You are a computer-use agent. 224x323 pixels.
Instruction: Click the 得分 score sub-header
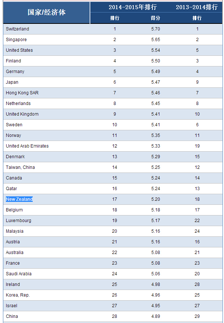156,18
